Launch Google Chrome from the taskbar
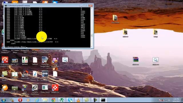Image resolution: width=183 pixels, height=103 pixels. 53,100
